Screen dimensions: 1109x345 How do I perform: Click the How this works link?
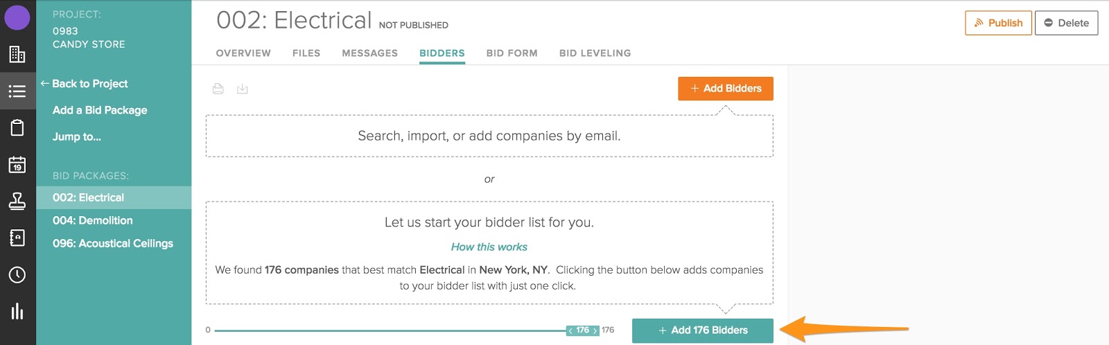point(489,247)
